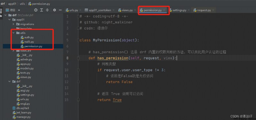
Task: Collapse the utils folder chevron
Action: [13, 33]
